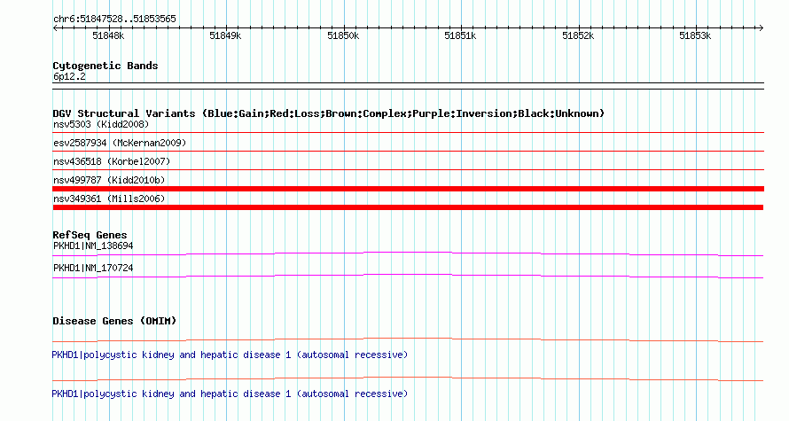Click the 51850k ruler tick label

[343, 35]
